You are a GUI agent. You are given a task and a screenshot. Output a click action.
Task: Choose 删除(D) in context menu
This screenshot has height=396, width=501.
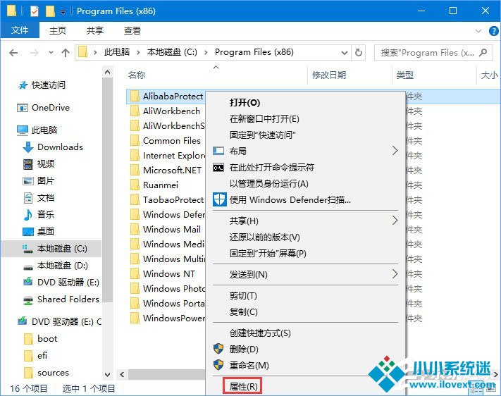[244, 349]
